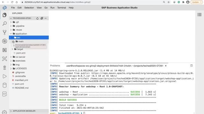The image size is (204, 114).
Task: Open the Jenkinsfile
Action: pyautogui.click(x=29, y=76)
